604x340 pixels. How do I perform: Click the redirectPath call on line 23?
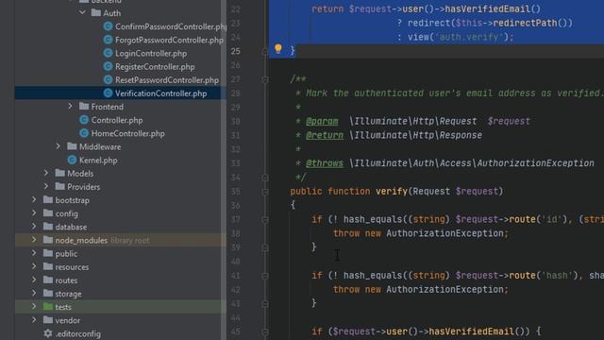[x=525, y=23]
